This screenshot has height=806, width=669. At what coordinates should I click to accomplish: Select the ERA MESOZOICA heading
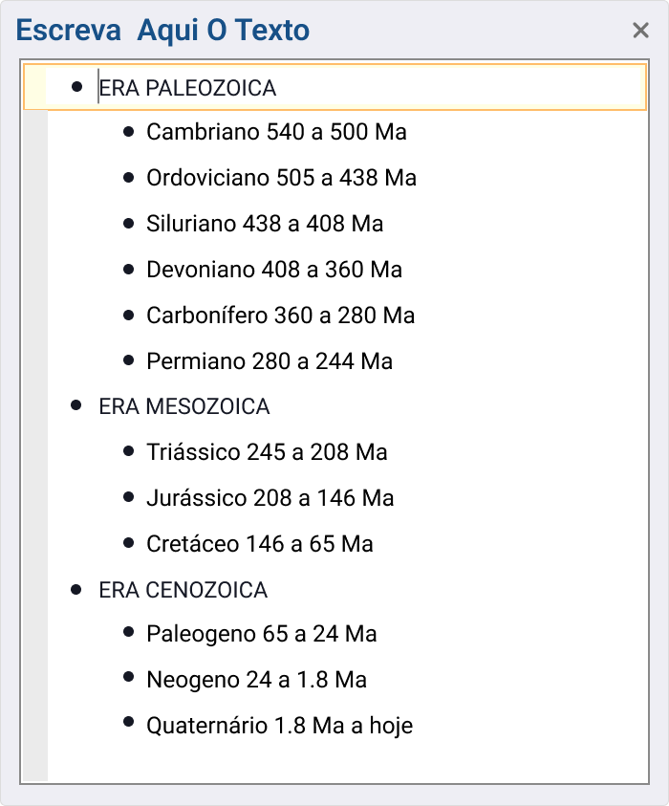(x=183, y=406)
